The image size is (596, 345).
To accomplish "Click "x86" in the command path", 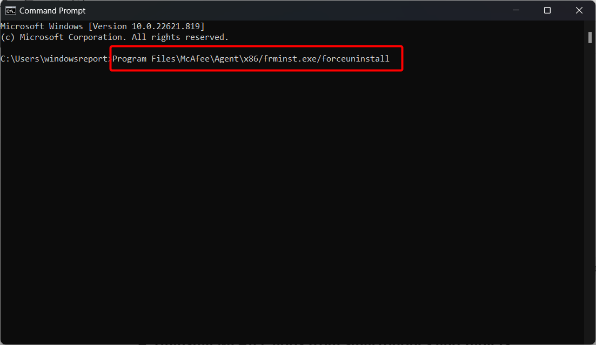I will [x=251, y=59].
